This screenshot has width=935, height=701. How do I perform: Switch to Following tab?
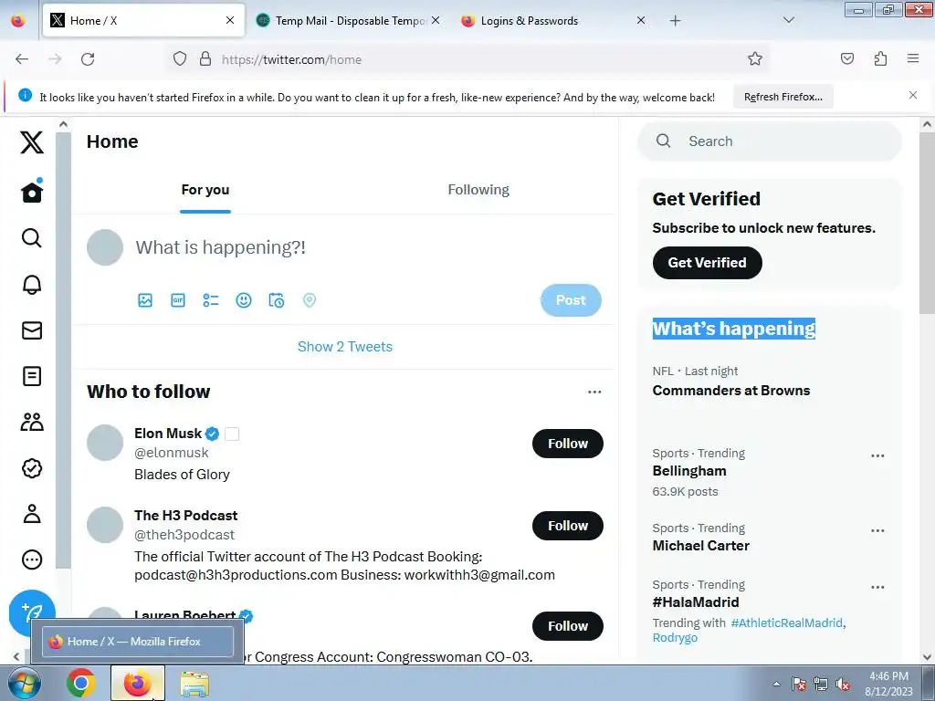click(478, 190)
